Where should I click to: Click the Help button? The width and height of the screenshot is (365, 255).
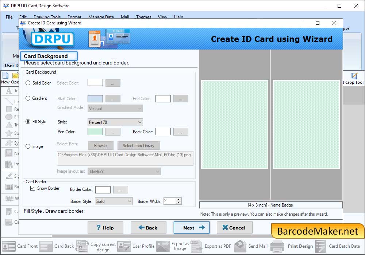point(105,228)
